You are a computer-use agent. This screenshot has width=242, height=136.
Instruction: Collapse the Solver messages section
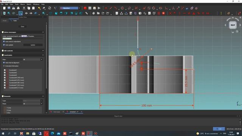[x=43, y=32]
